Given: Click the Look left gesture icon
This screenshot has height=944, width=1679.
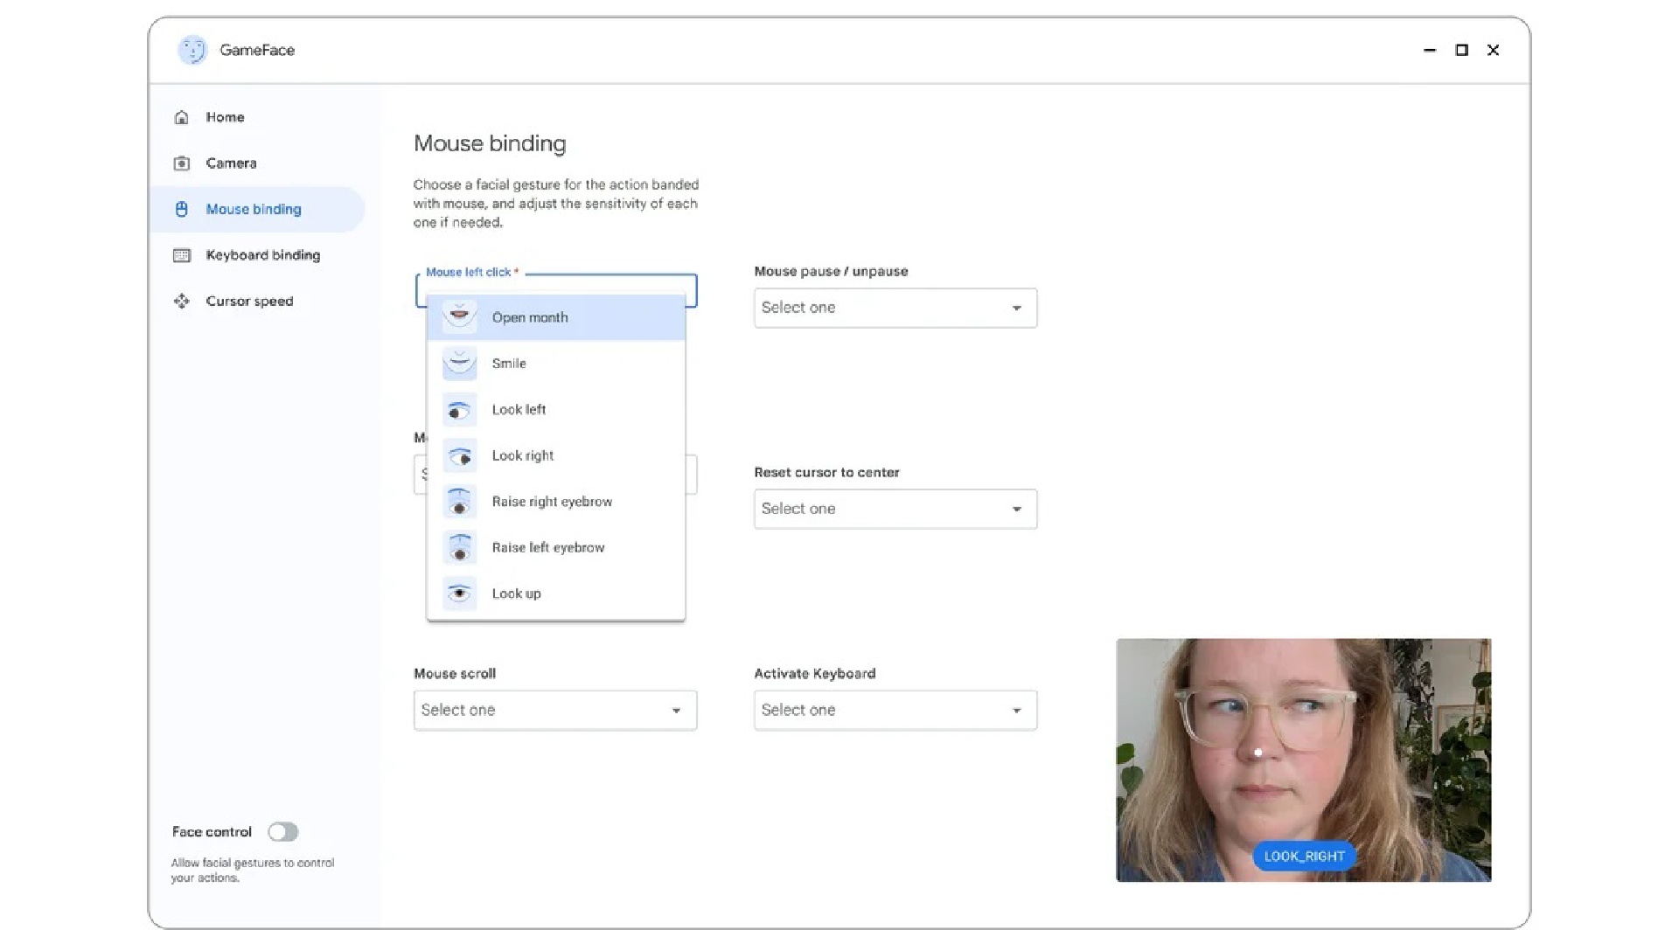Looking at the screenshot, I should [458, 409].
